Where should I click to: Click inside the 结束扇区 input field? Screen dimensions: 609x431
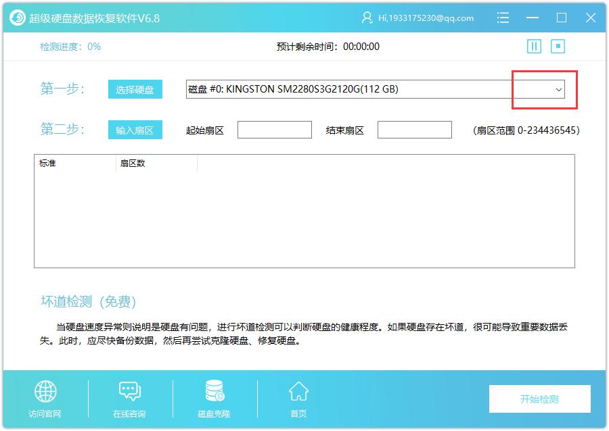pyautogui.click(x=415, y=129)
